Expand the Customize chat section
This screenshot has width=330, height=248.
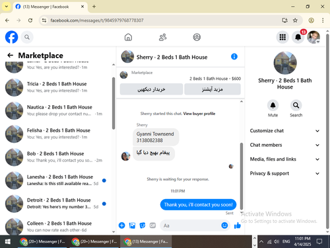pyautogui.click(x=285, y=131)
